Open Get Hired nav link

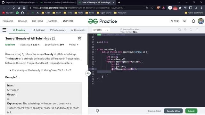(37, 21)
